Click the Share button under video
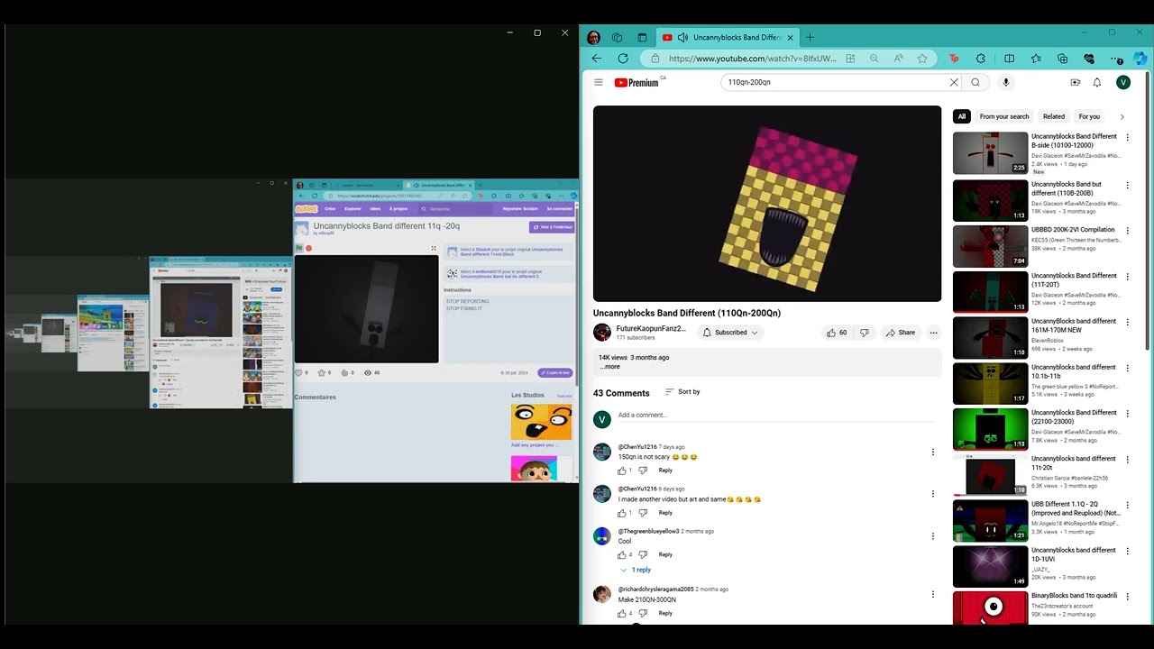This screenshot has height=649, width=1154. (x=900, y=333)
